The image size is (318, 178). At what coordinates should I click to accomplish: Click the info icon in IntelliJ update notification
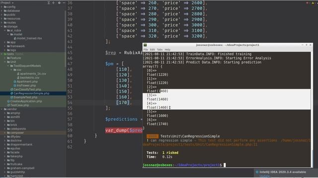(257, 172)
